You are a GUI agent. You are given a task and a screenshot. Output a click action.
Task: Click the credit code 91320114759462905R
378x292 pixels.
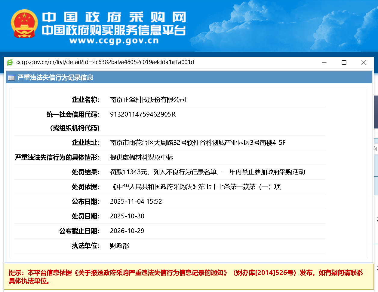point(143,114)
